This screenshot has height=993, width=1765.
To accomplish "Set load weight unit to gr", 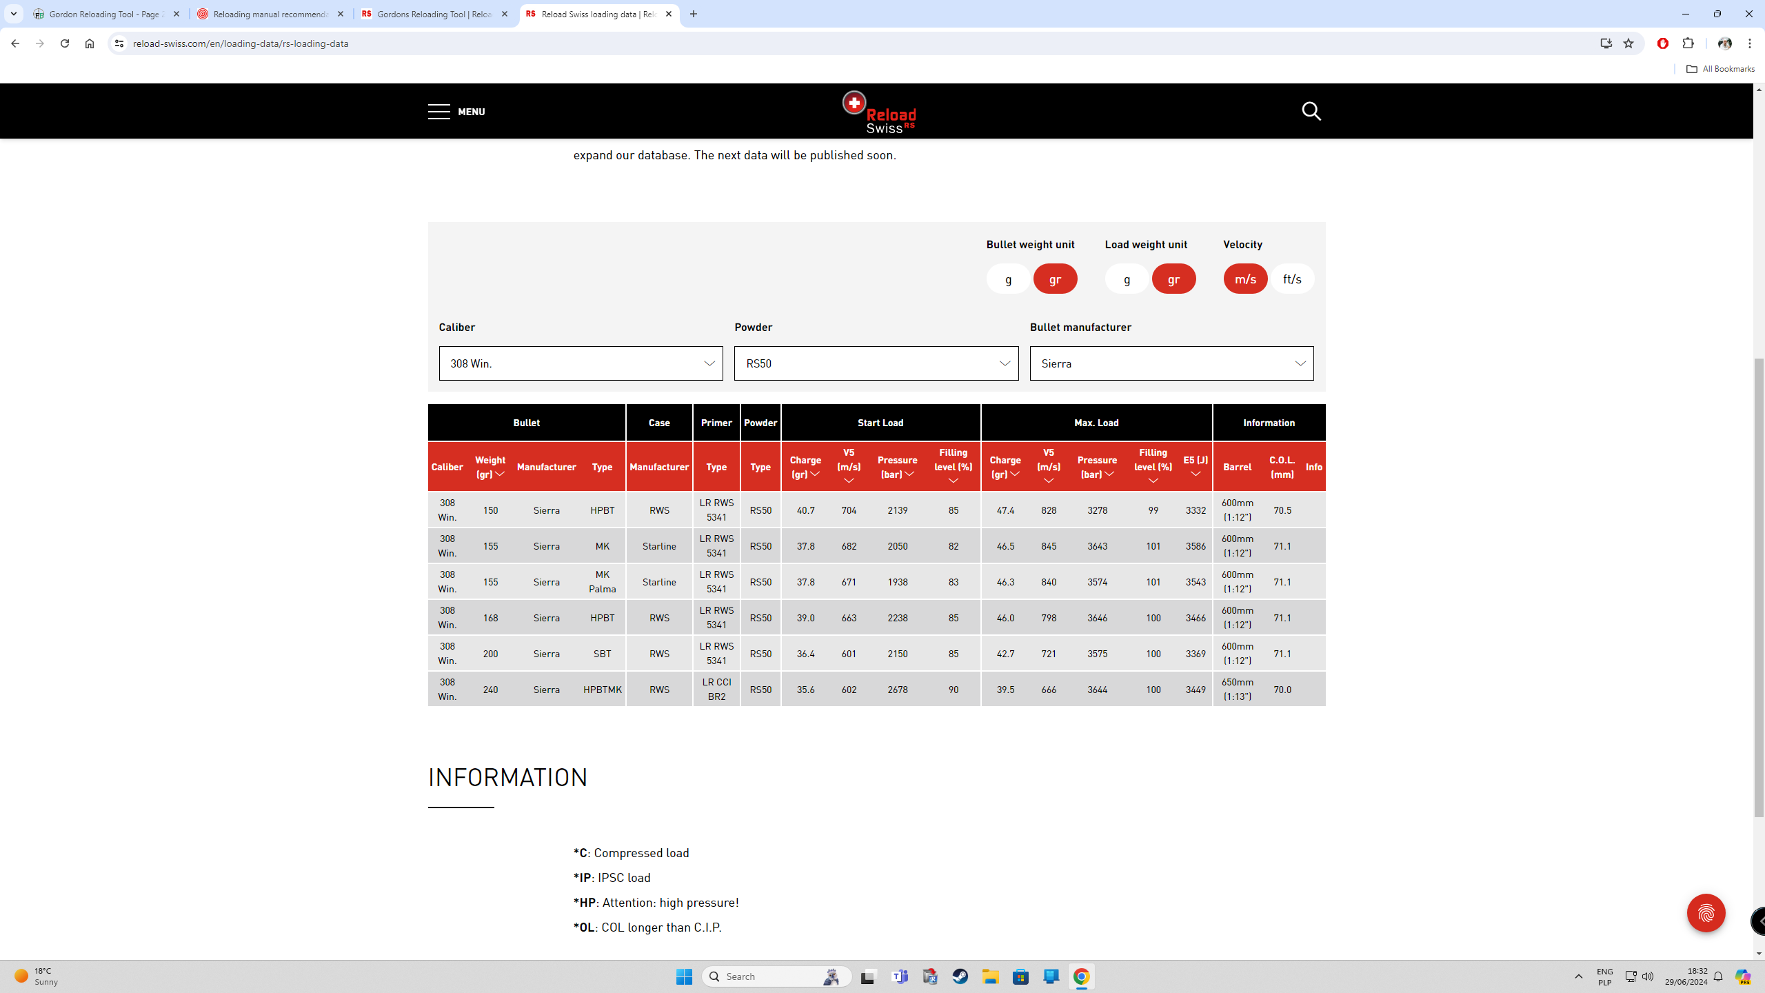I will pos(1173,279).
